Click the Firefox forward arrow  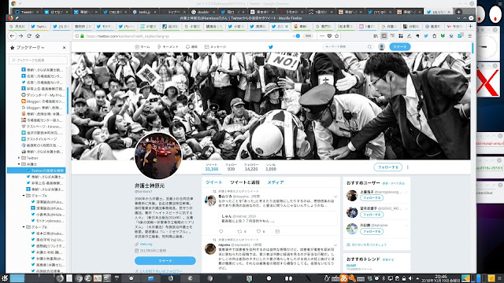pyautogui.click(x=21, y=36)
